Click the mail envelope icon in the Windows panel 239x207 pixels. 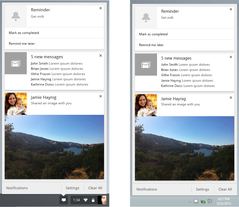click(146, 65)
